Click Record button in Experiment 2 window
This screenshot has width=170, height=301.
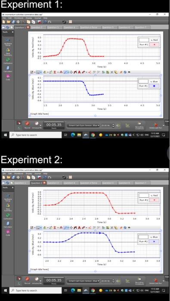(28, 280)
